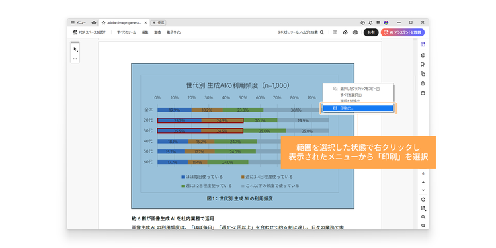Go to next page down chevron

(x=423, y=190)
